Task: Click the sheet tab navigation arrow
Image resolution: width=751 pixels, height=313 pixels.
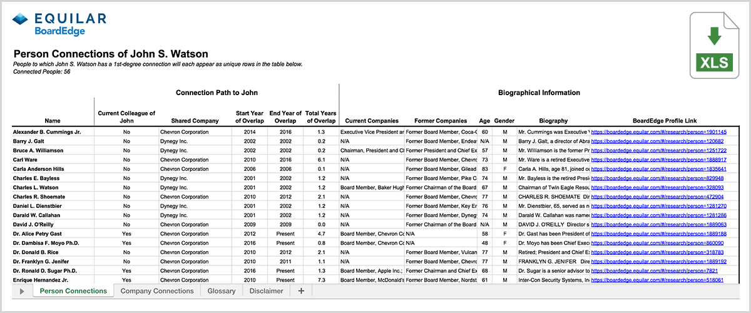Action: pyautogui.click(x=23, y=291)
